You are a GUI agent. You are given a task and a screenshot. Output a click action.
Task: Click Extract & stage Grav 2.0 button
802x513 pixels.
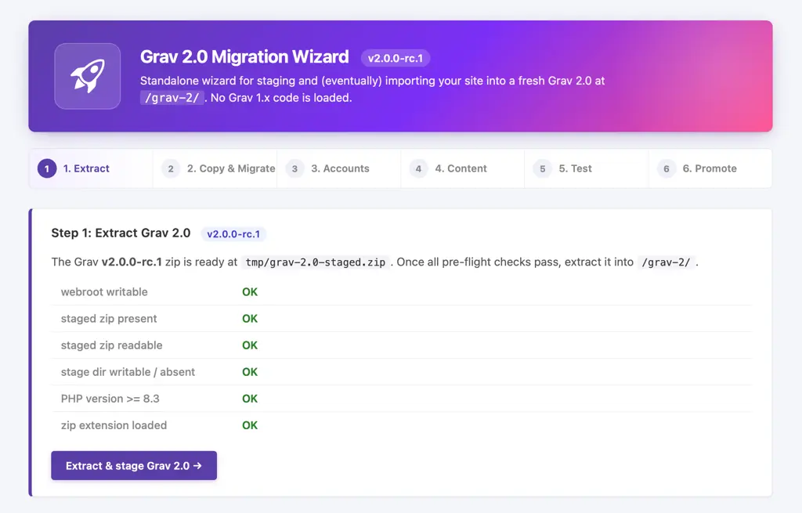pos(134,465)
